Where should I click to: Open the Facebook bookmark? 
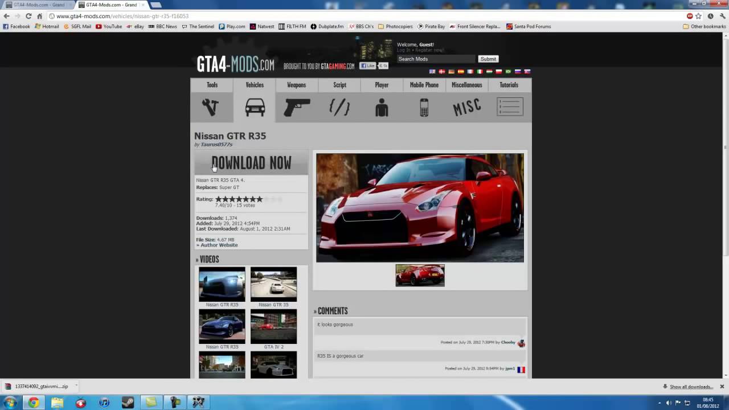(x=17, y=26)
